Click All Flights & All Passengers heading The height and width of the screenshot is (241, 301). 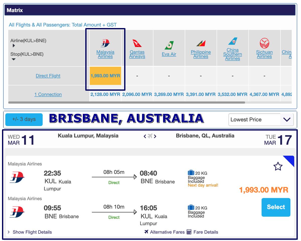[x=63, y=25]
